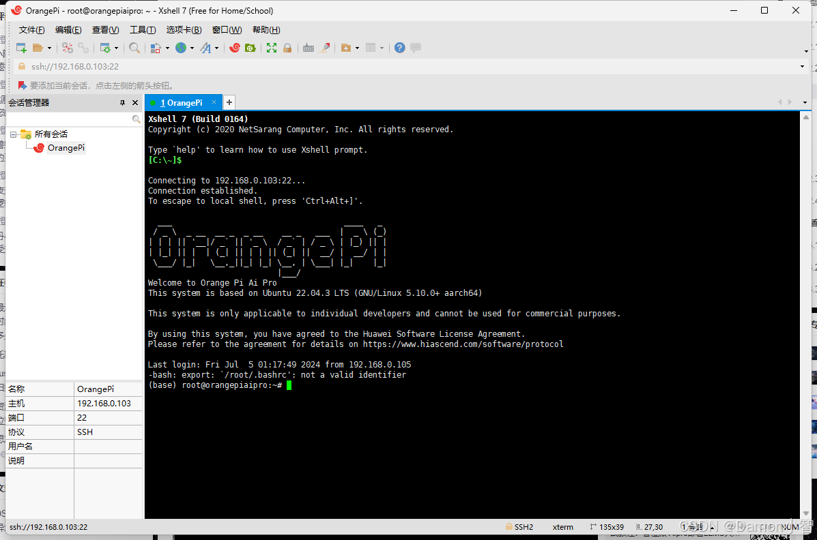The width and height of the screenshot is (817, 540).
Task: Launch Xftp with the green icon
Action: click(x=250, y=48)
